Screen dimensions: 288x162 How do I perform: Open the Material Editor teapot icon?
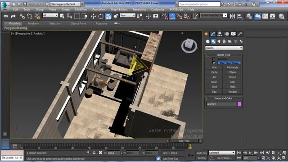point(281,16)
